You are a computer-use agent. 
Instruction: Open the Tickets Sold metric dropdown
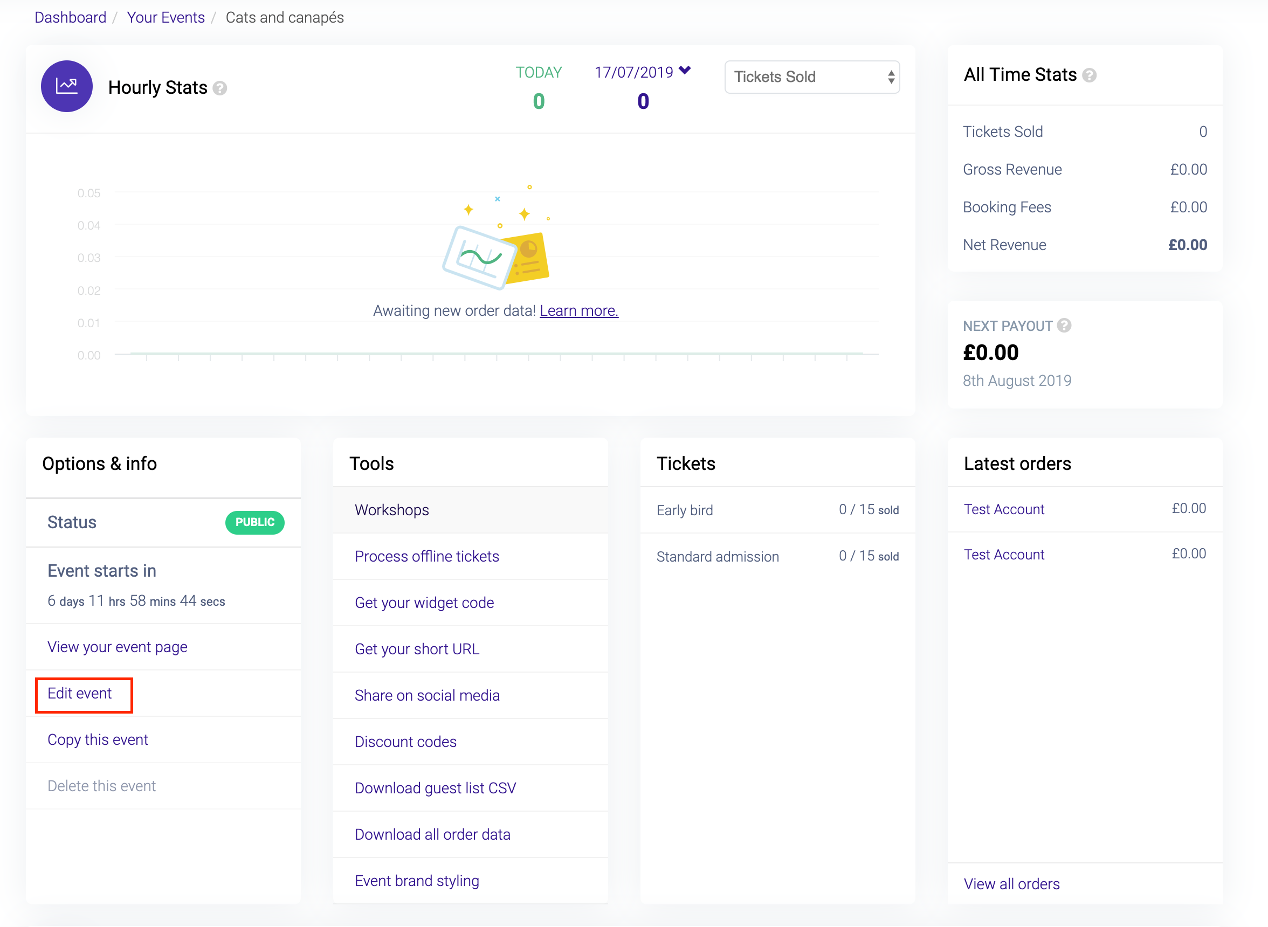812,77
